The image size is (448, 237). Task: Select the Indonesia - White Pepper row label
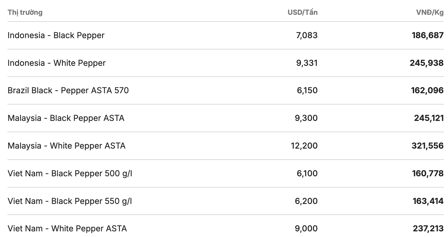click(x=56, y=63)
